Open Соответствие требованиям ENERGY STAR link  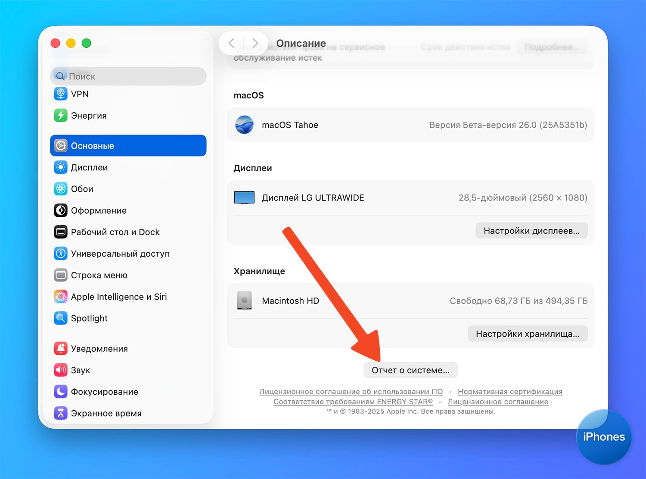pyautogui.click(x=353, y=402)
